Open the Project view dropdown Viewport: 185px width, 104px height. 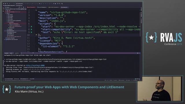pyautogui.click(x=8, y=7)
